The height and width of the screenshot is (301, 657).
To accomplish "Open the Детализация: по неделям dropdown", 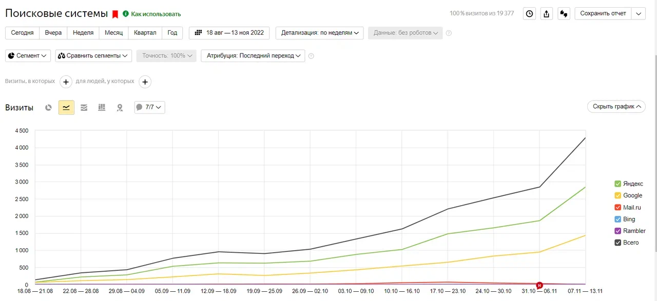I will coord(319,33).
